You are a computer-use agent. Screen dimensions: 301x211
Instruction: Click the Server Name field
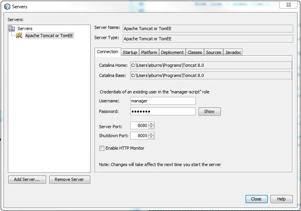[x=208, y=29]
